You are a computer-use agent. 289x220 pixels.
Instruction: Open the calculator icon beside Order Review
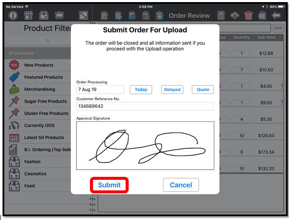tap(221, 15)
